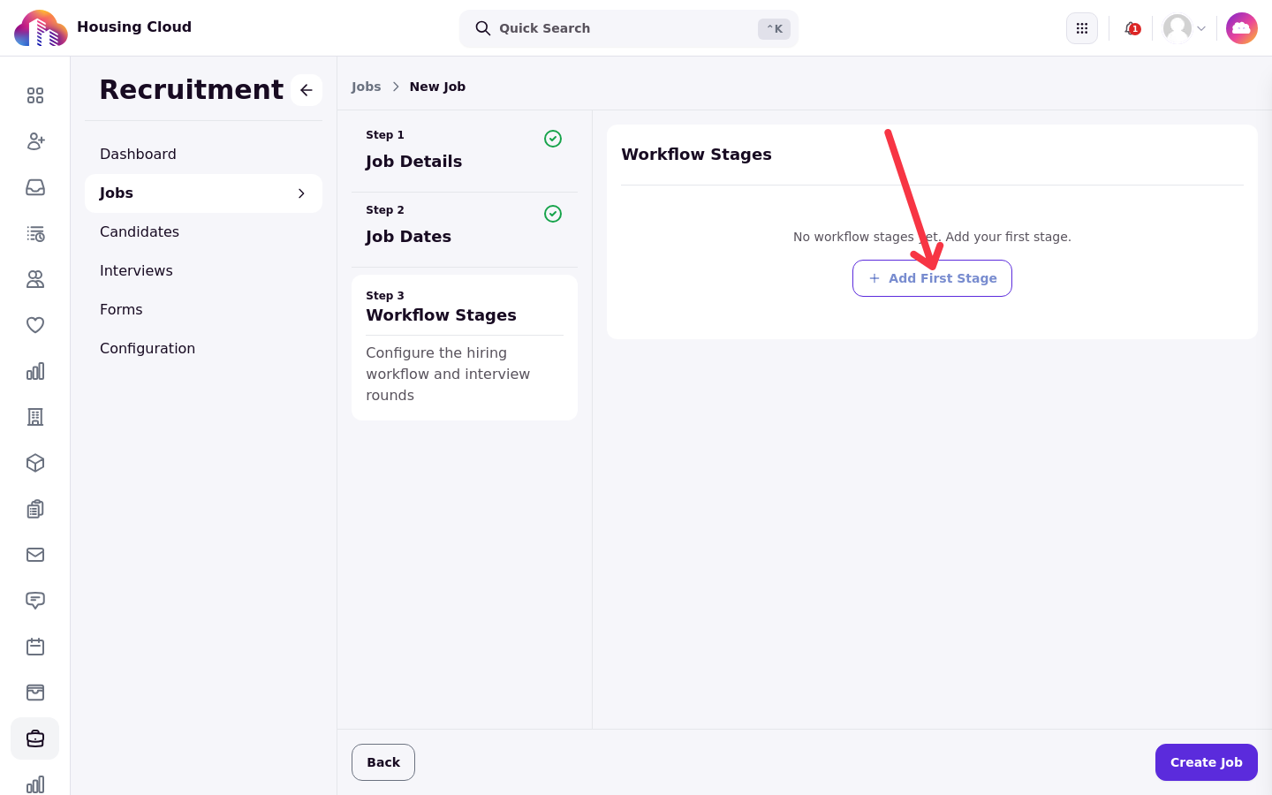Click the archive box icon in sidebar
Viewport: 1272px width, 795px height.
[x=35, y=693]
